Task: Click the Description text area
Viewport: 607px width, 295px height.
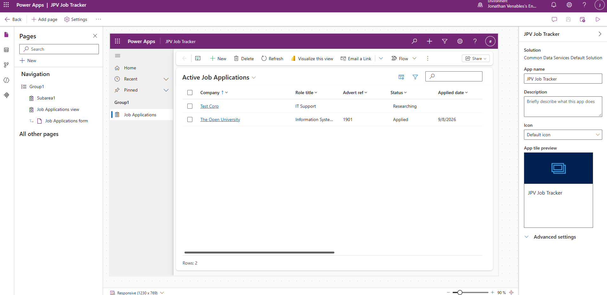Action: [x=563, y=106]
